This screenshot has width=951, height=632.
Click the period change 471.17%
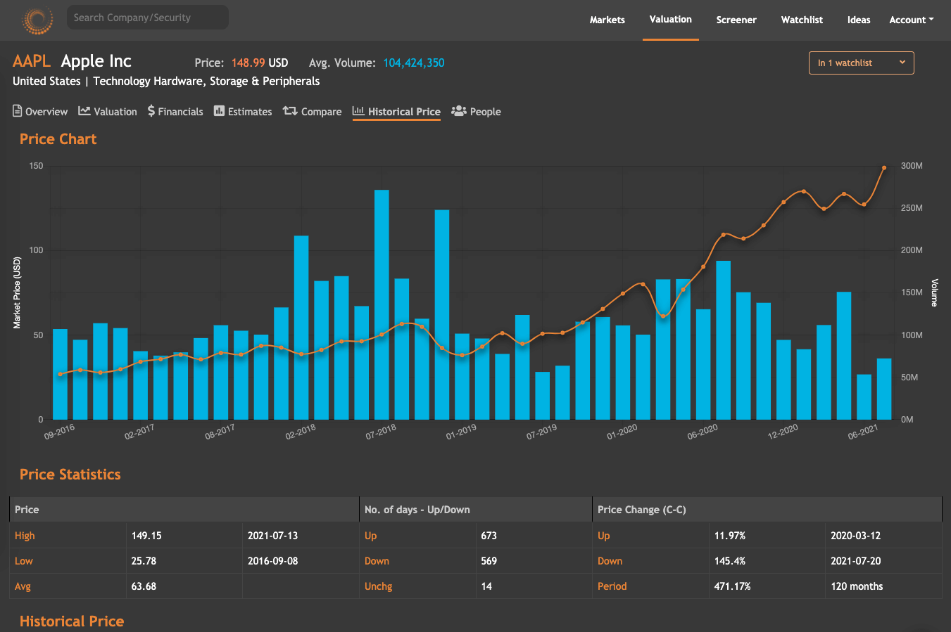pyautogui.click(x=732, y=586)
